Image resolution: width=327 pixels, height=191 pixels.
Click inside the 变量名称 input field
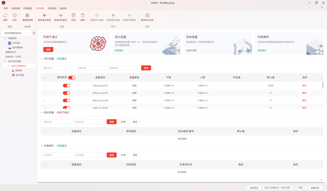point(90,68)
